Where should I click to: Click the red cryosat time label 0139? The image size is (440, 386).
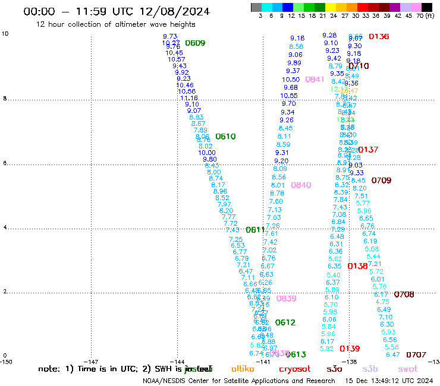click(x=350, y=349)
